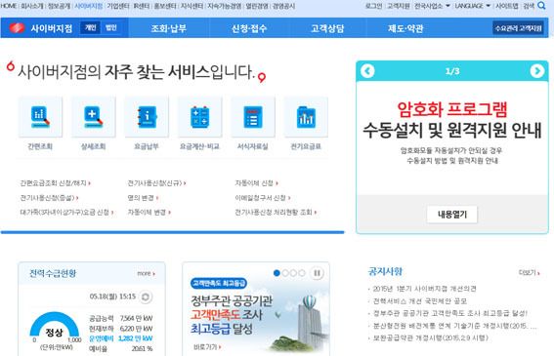Click the 내용열기 button

pyautogui.click(x=452, y=215)
